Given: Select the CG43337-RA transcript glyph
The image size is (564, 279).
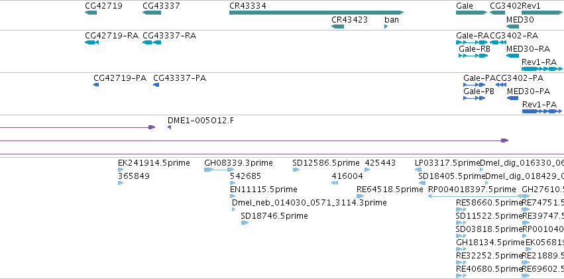Looking at the screenshot, I should pyautogui.click(x=152, y=42).
